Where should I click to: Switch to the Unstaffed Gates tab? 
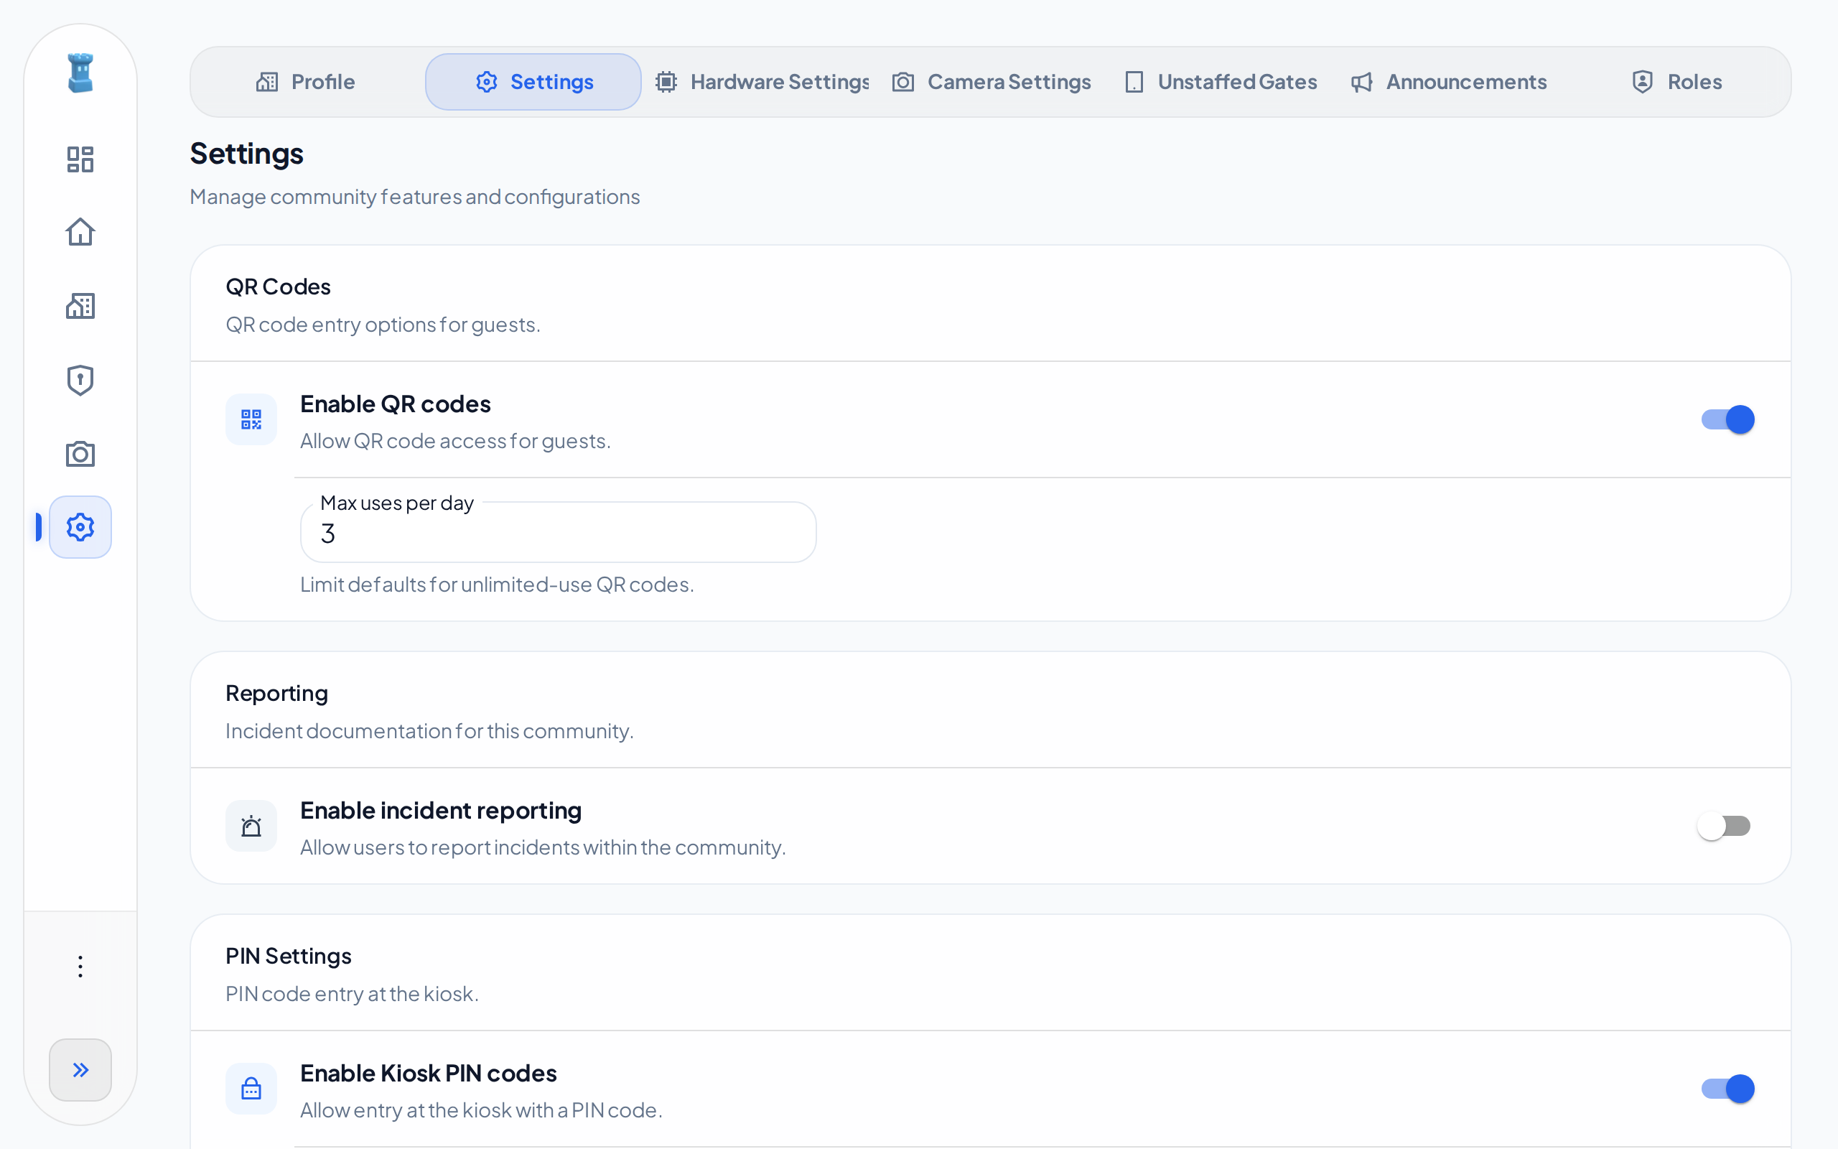pyautogui.click(x=1221, y=82)
